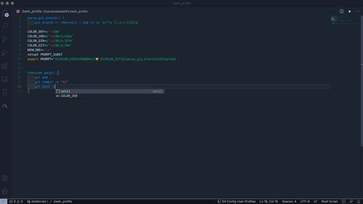
Task: Click the unsaved-changes dot in the editor title
Action: tap(349, 11)
